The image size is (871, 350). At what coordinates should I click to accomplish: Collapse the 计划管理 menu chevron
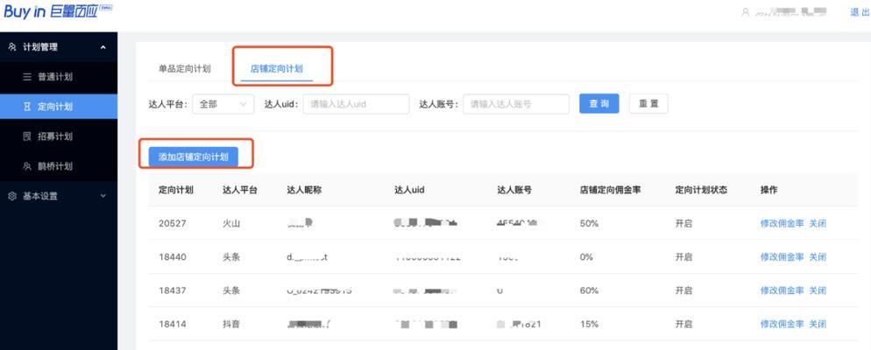(x=103, y=48)
